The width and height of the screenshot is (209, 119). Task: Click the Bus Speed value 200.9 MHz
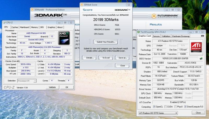point(26,71)
